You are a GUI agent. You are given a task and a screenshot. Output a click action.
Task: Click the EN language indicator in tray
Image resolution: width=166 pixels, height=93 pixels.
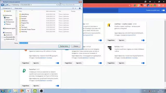pyautogui.click(x=144, y=91)
